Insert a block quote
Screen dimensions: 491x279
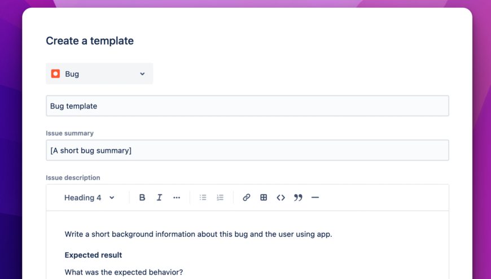(x=298, y=198)
